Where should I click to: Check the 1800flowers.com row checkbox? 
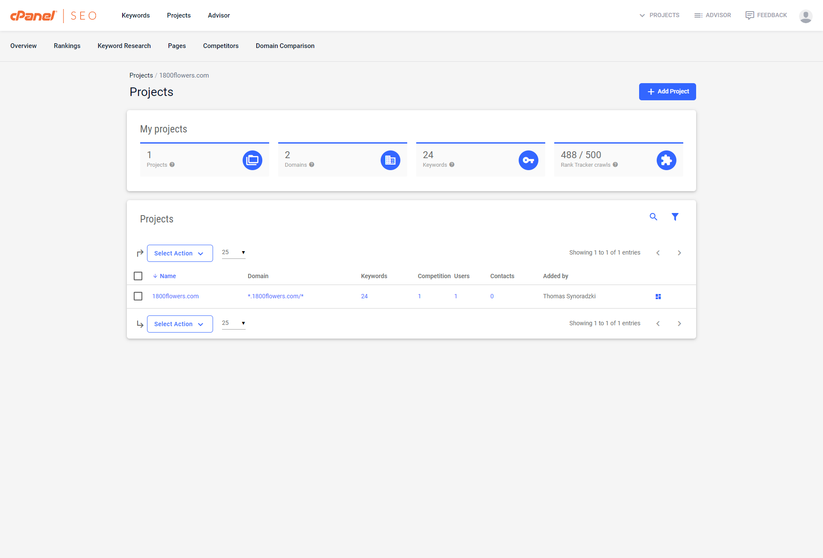click(x=138, y=296)
